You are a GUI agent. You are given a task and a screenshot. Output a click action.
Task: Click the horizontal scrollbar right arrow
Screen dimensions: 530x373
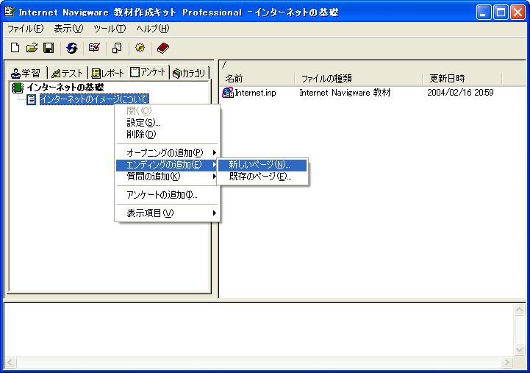point(506,363)
